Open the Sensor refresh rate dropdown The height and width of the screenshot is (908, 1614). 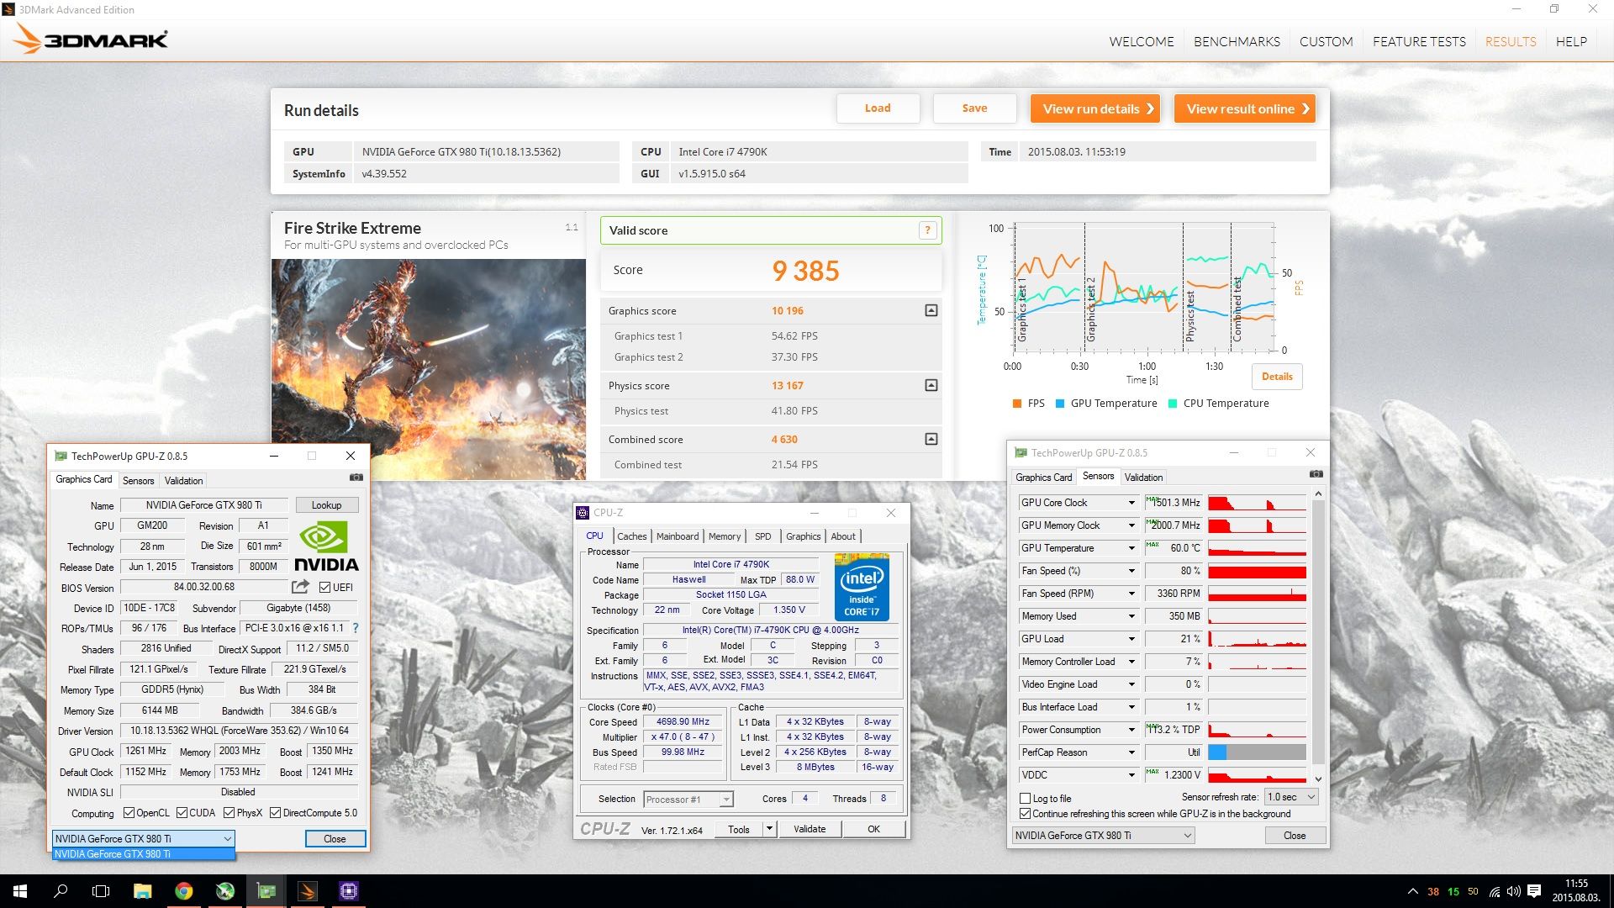pyautogui.click(x=1291, y=797)
